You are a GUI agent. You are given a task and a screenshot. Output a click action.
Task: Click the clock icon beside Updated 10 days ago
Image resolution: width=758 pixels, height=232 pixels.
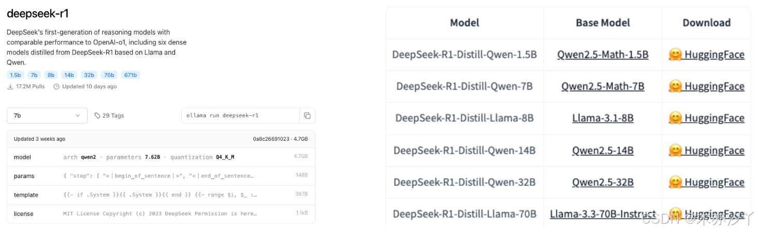pos(56,86)
